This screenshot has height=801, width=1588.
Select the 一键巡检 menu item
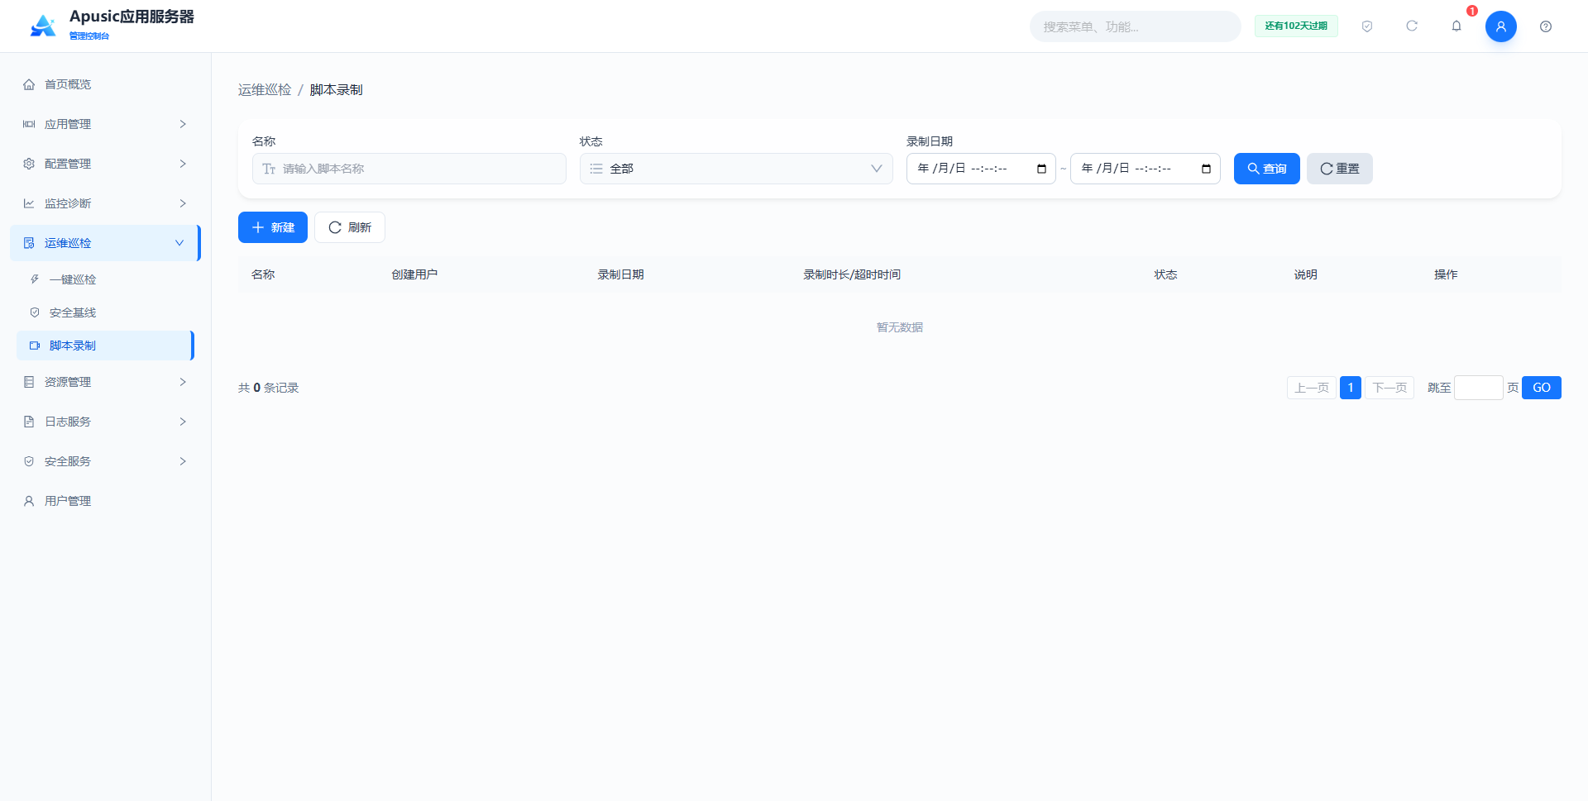[x=104, y=279]
